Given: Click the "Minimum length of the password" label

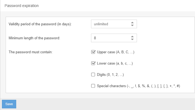Looking at the screenshot, I should 34,38.
